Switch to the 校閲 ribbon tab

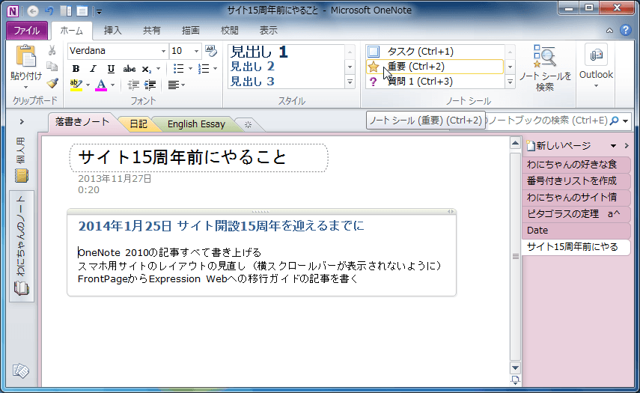click(229, 31)
